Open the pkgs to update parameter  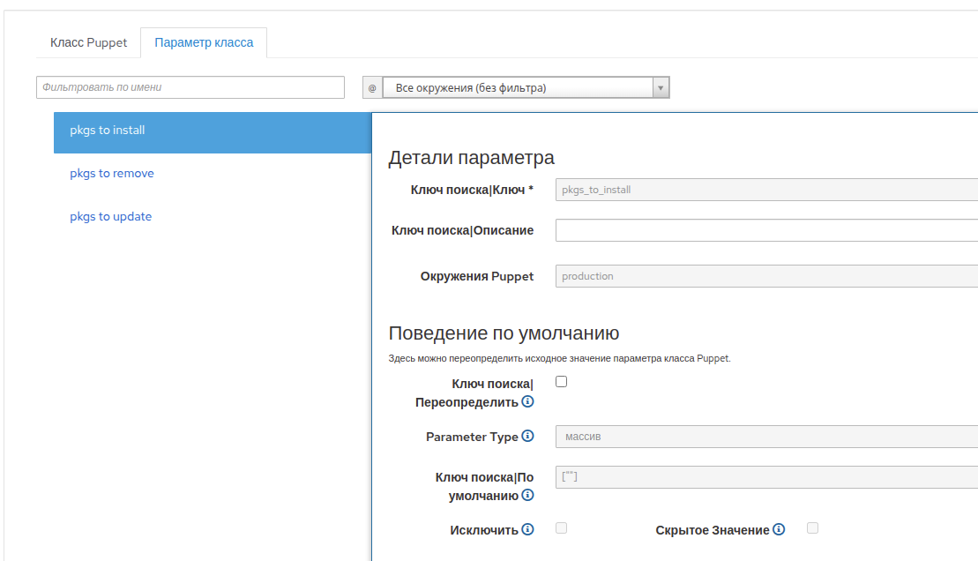(x=111, y=217)
